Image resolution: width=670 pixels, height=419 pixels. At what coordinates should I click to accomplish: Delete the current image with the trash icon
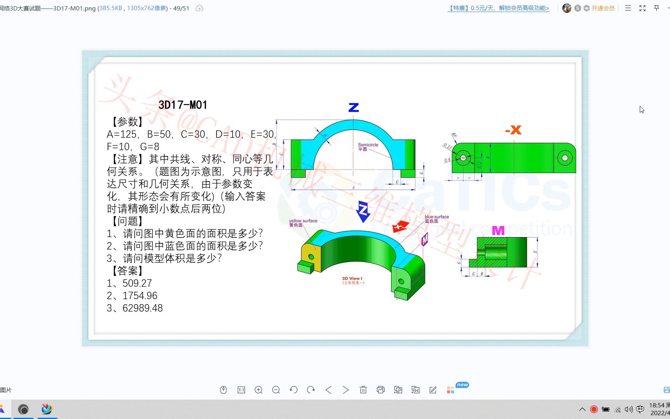(x=363, y=390)
